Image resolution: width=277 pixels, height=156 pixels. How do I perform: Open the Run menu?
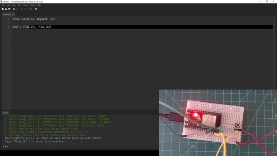[19, 5]
